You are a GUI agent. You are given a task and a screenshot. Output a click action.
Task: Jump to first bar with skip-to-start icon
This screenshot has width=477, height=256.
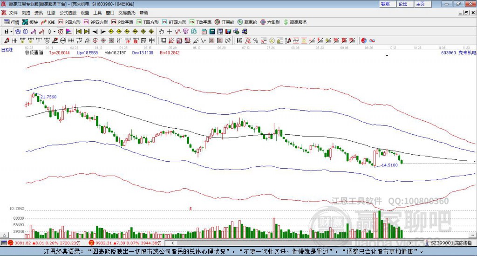tap(78, 32)
